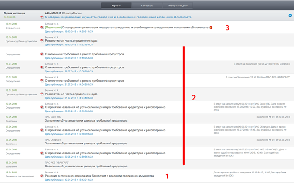Open PDF icon of the 29.05.2018 О принятии заявления row
Viewport: 294px width, 183px height.
pos(42,153)
